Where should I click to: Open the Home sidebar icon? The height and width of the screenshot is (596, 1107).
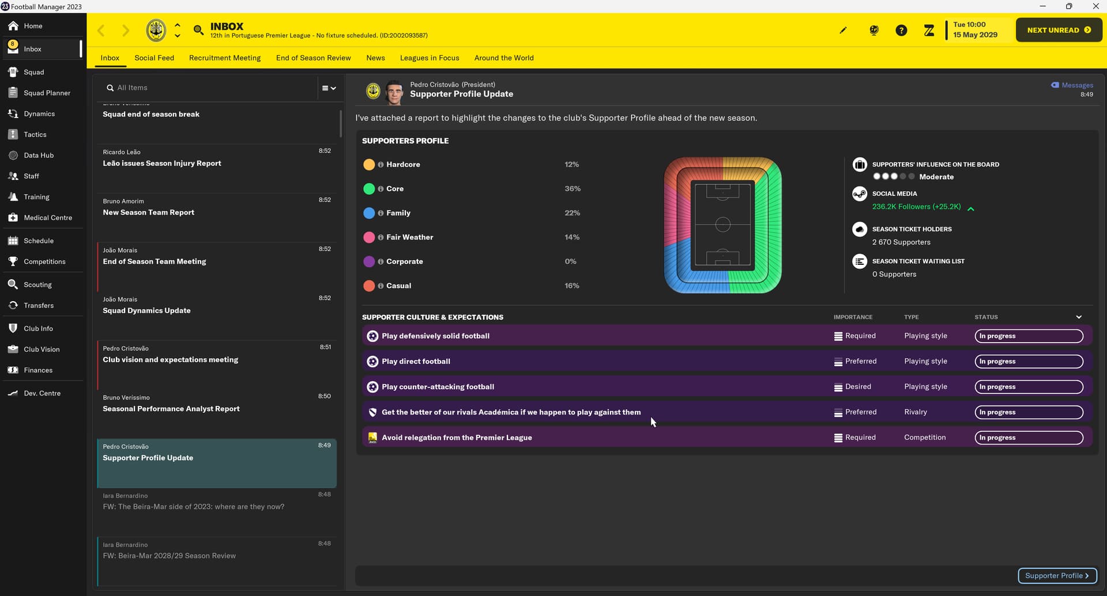(x=13, y=26)
